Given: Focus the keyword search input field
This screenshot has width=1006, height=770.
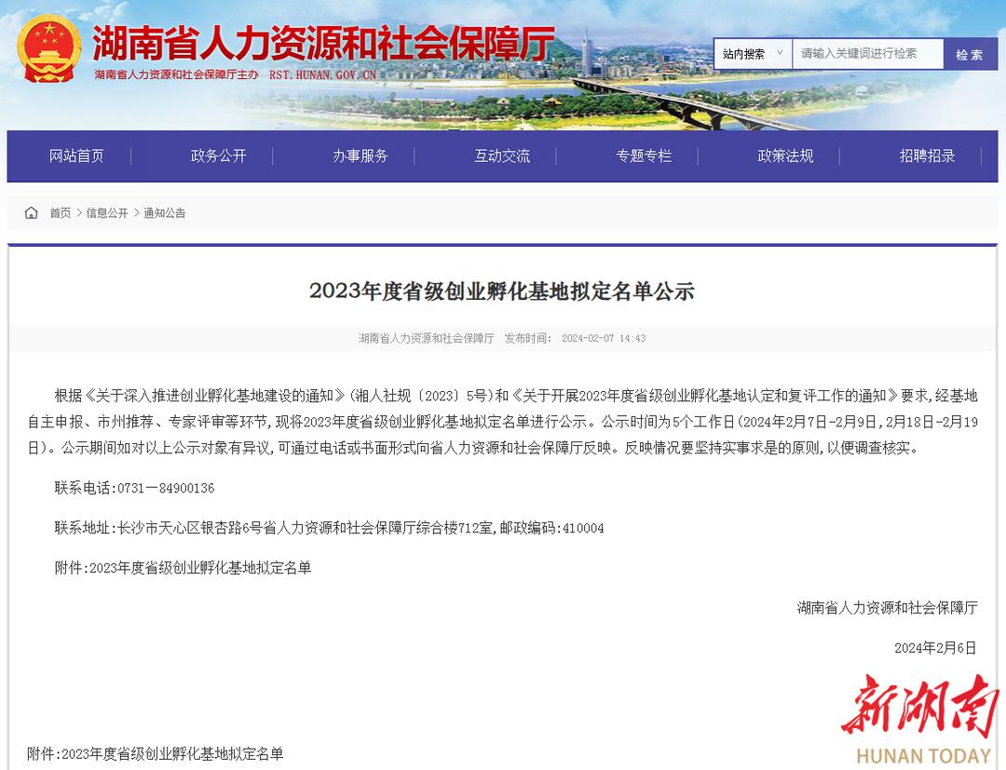Looking at the screenshot, I should coord(868,54).
